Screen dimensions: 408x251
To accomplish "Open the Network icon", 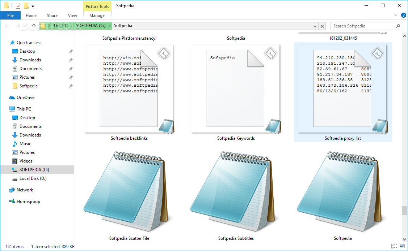I will coord(12,190).
